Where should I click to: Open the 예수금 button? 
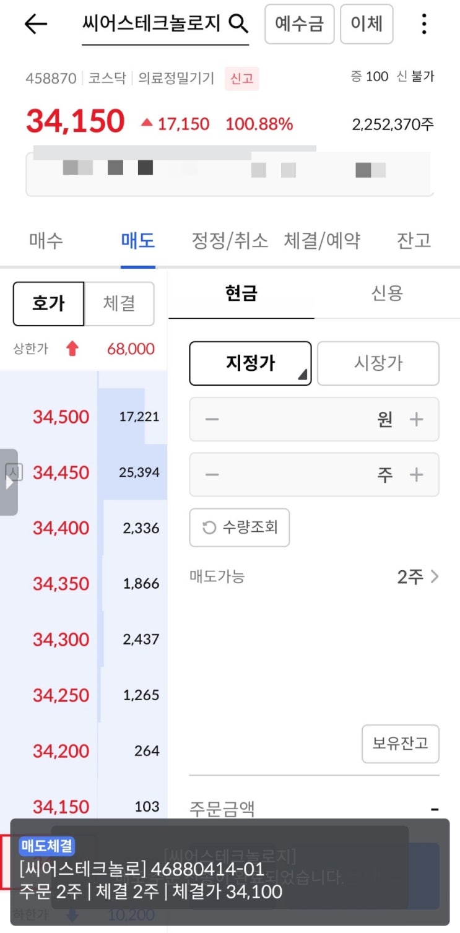pyautogui.click(x=300, y=24)
